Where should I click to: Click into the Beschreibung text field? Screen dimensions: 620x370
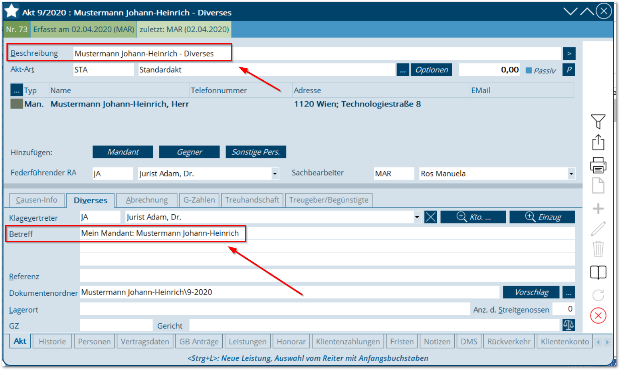[x=317, y=54]
